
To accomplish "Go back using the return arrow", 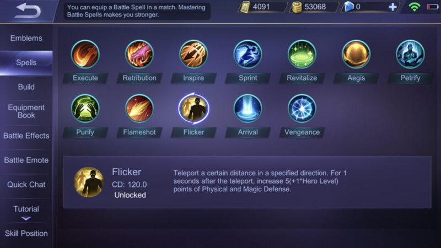I will tap(28, 10).
